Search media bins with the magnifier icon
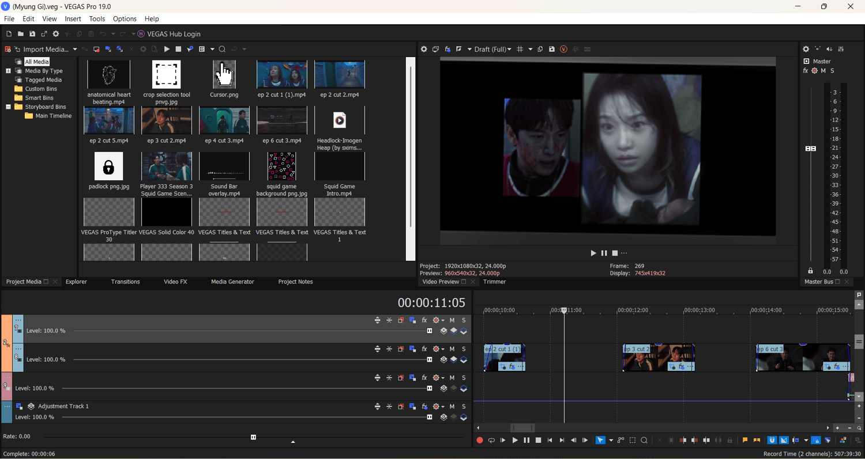The width and height of the screenshot is (865, 459). tap(222, 50)
